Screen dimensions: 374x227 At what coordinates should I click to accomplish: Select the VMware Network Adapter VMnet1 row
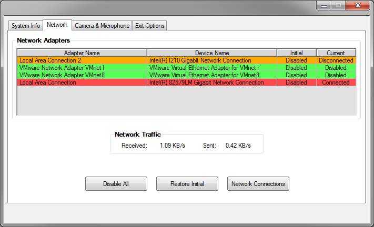click(187, 68)
